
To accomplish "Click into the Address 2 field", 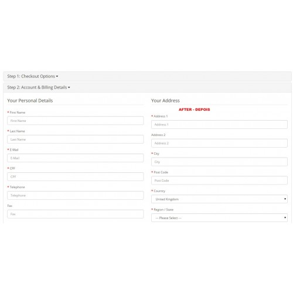I will (219, 143).
